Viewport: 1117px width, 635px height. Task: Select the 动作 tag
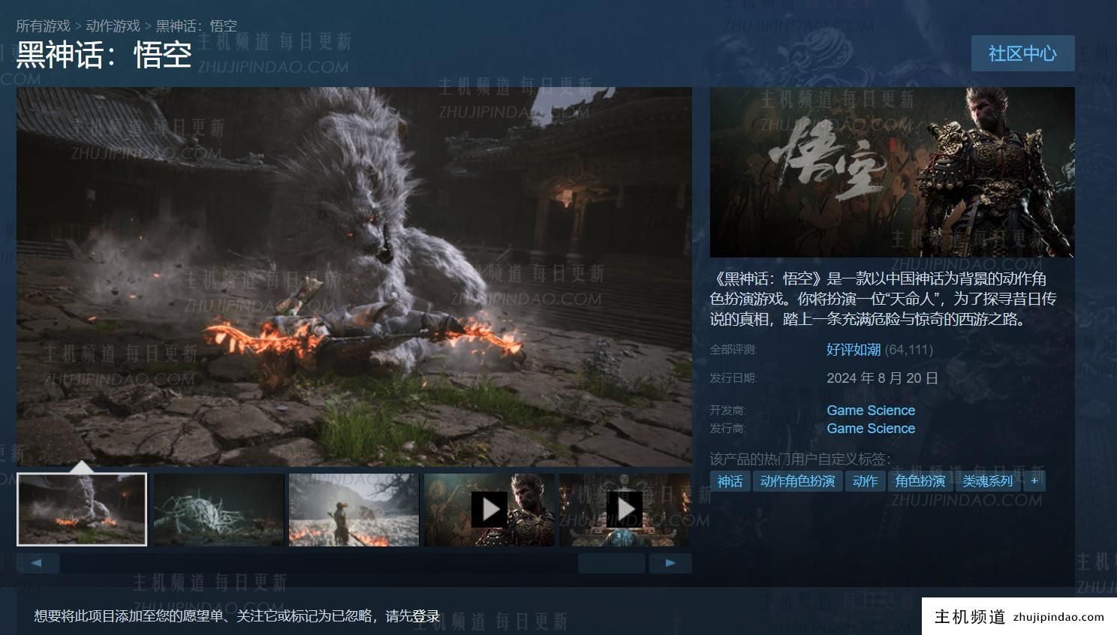point(865,481)
